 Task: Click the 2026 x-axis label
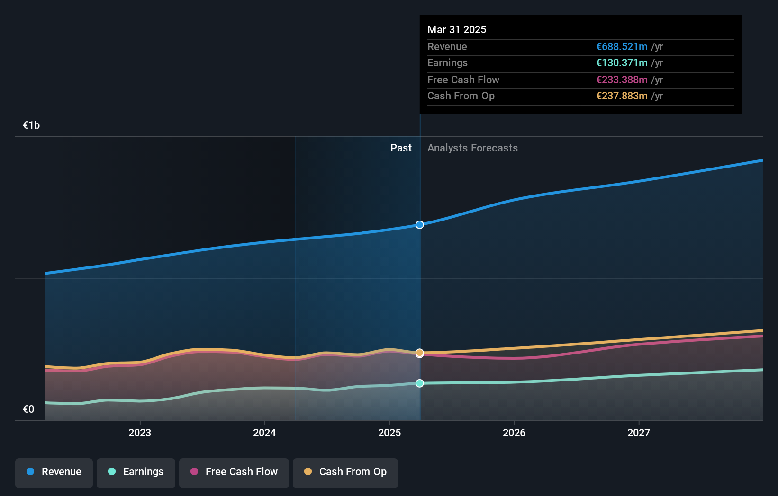514,433
